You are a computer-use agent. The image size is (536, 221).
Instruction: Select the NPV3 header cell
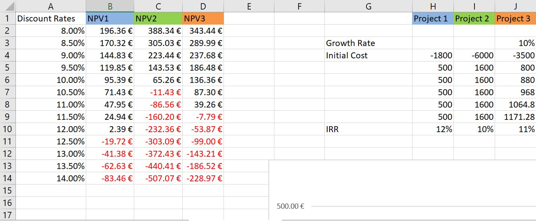203,18
